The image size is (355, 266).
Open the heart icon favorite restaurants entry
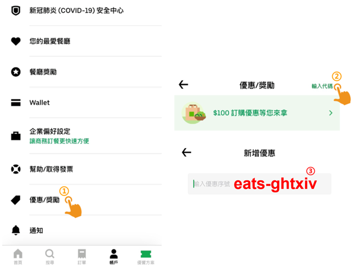click(16, 41)
